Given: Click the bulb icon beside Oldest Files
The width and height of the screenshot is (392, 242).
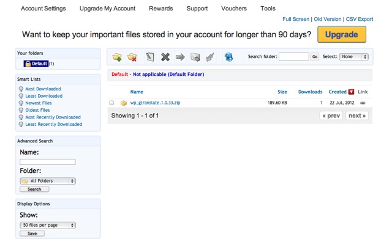Looking at the screenshot, I should pos(21,110).
